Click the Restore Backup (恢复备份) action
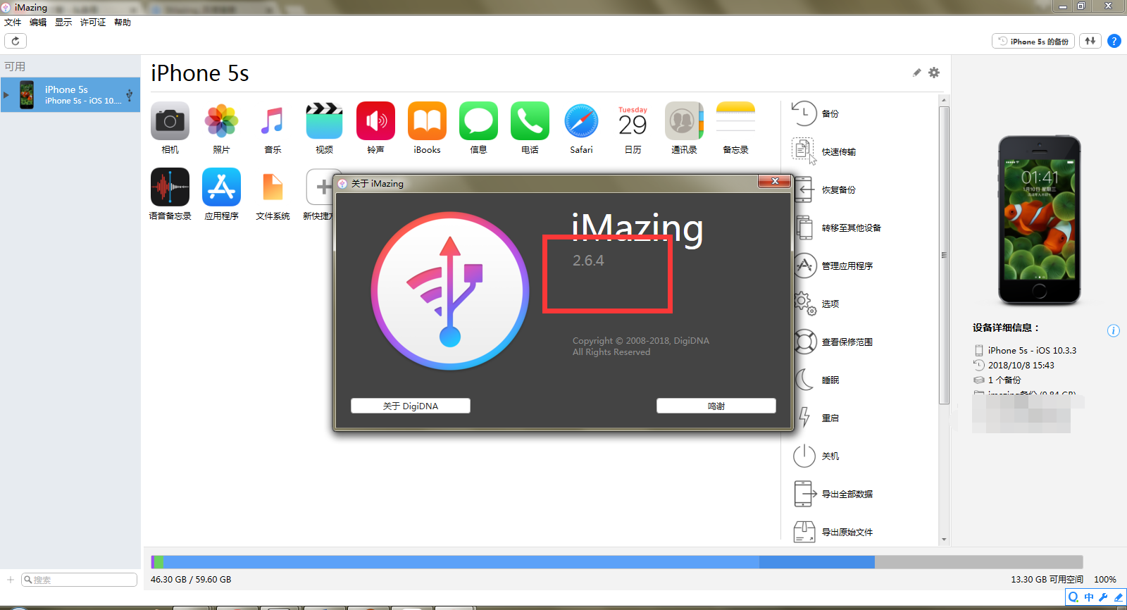Viewport: 1127px width, 610px height. coord(824,189)
